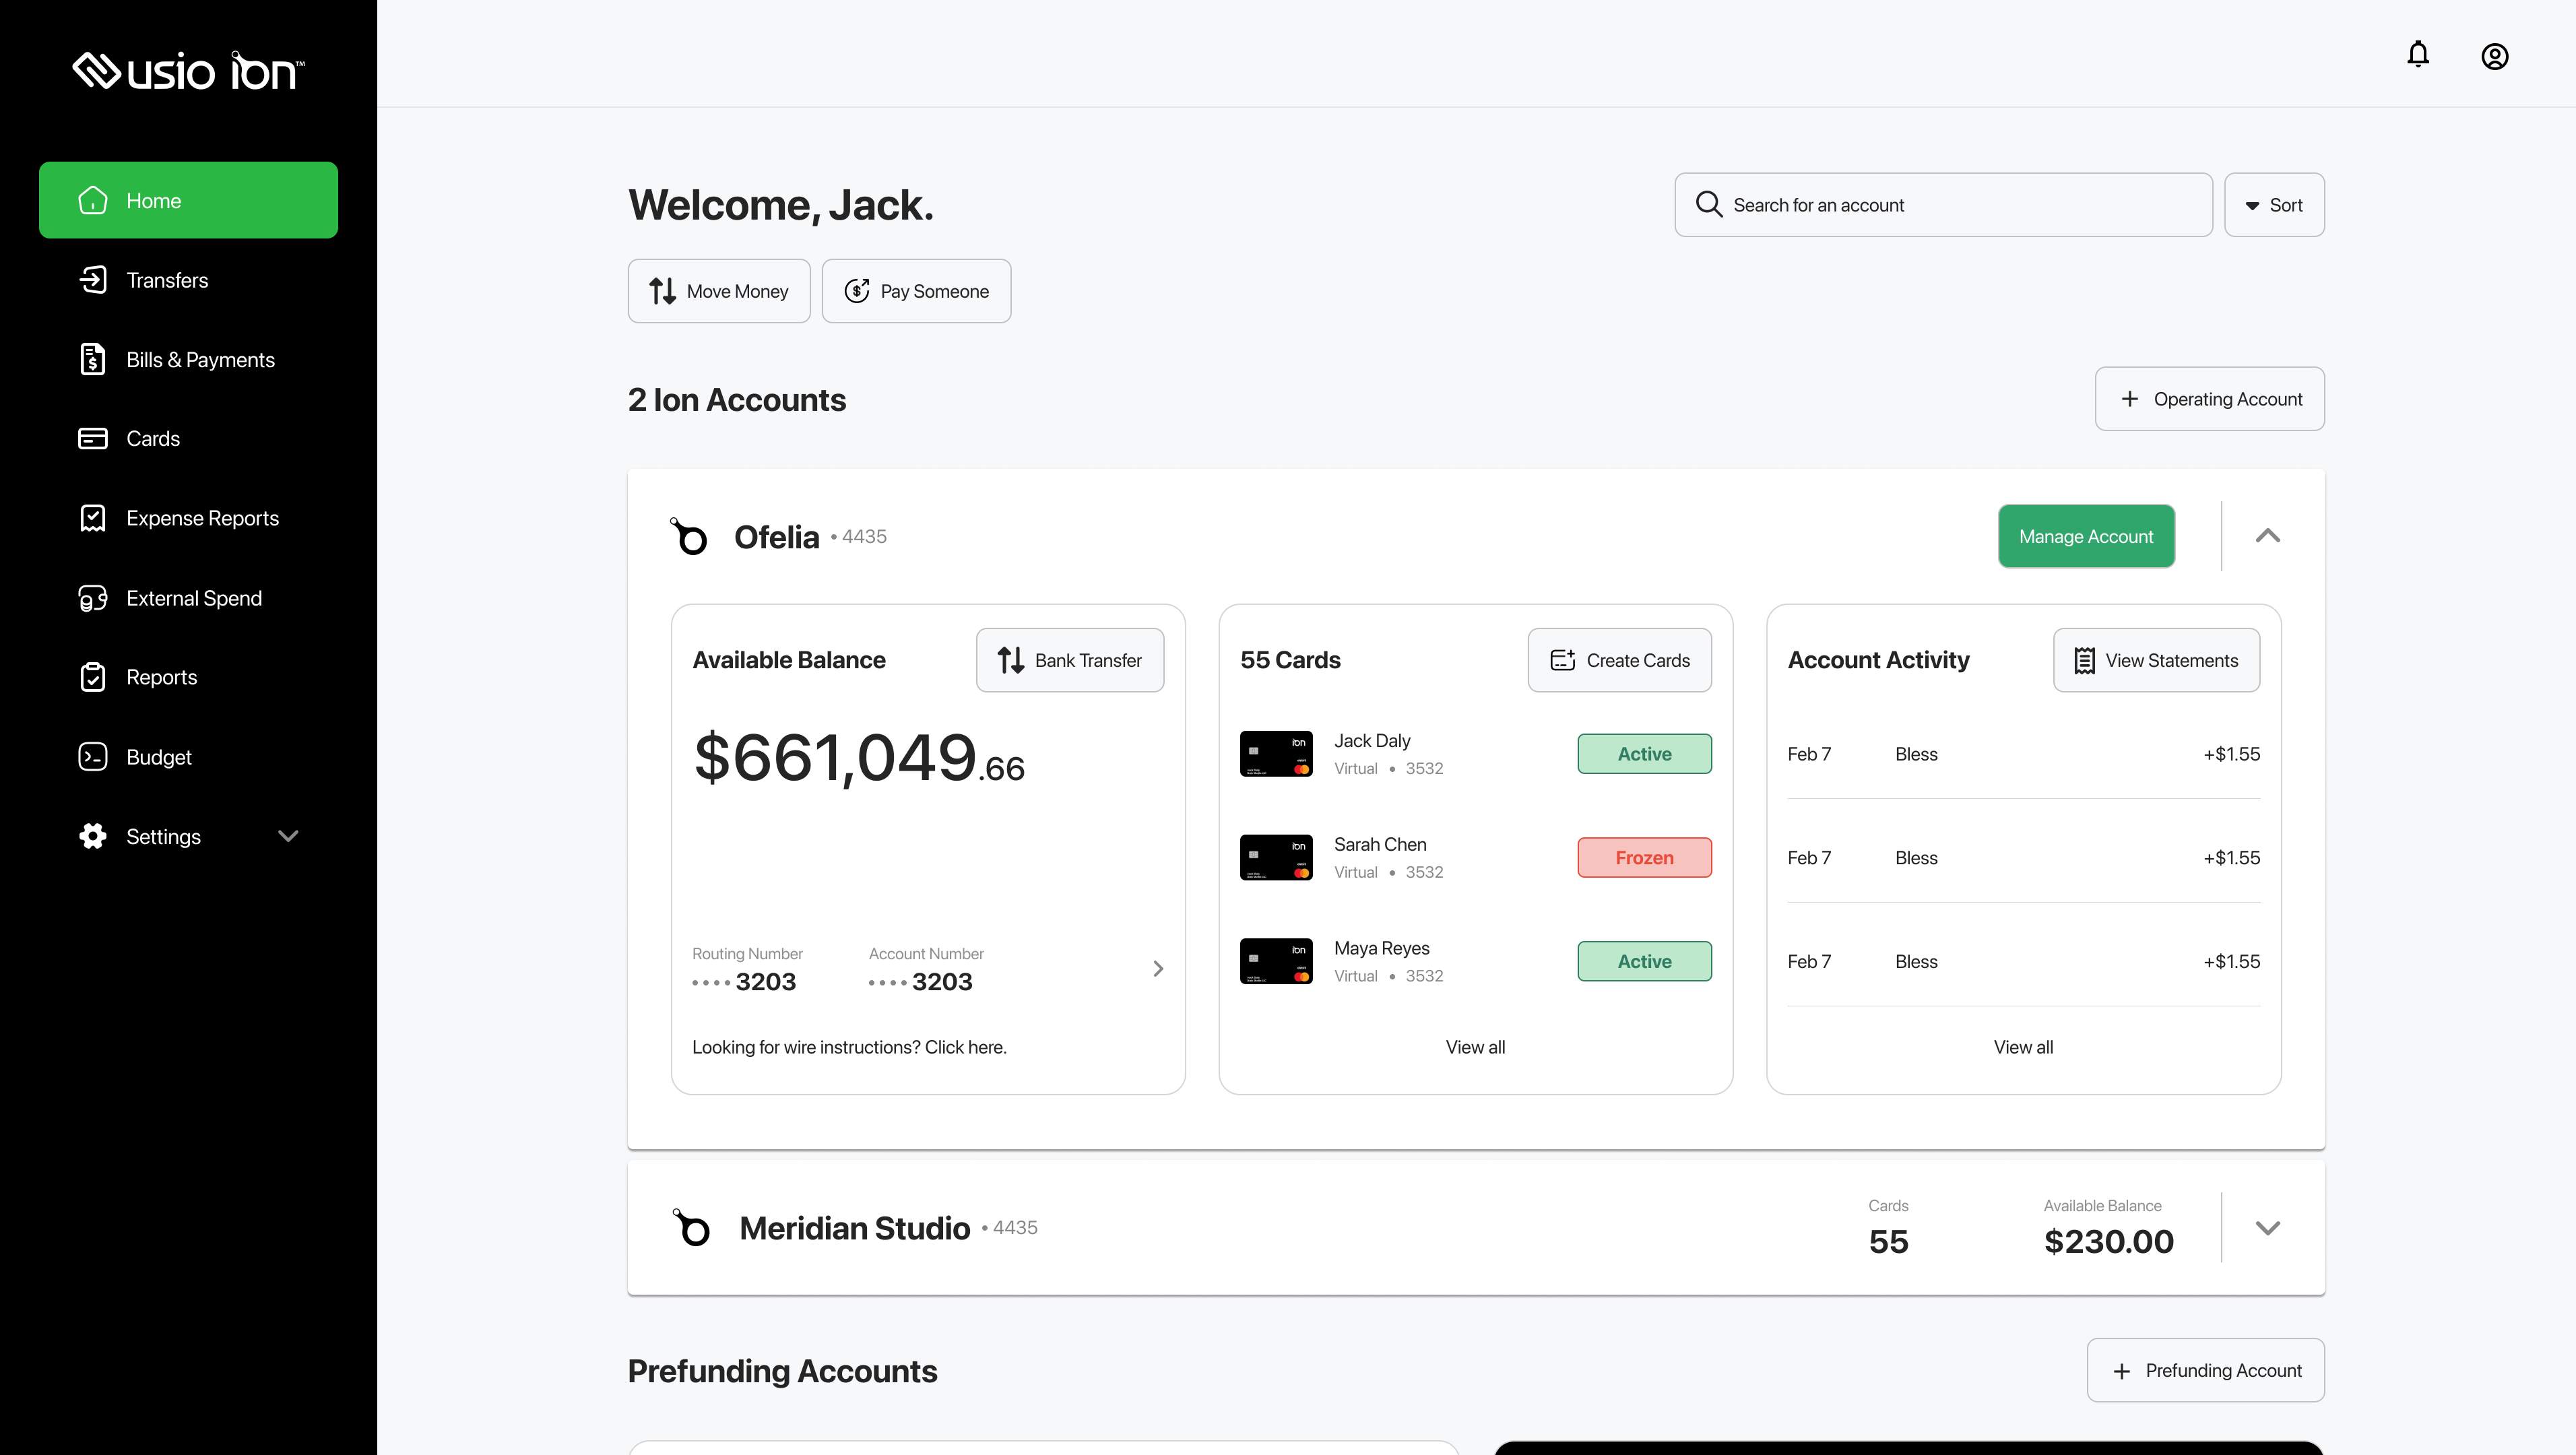View all cards link
The height and width of the screenshot is (1455, 2576).
coord(1475,1047)
